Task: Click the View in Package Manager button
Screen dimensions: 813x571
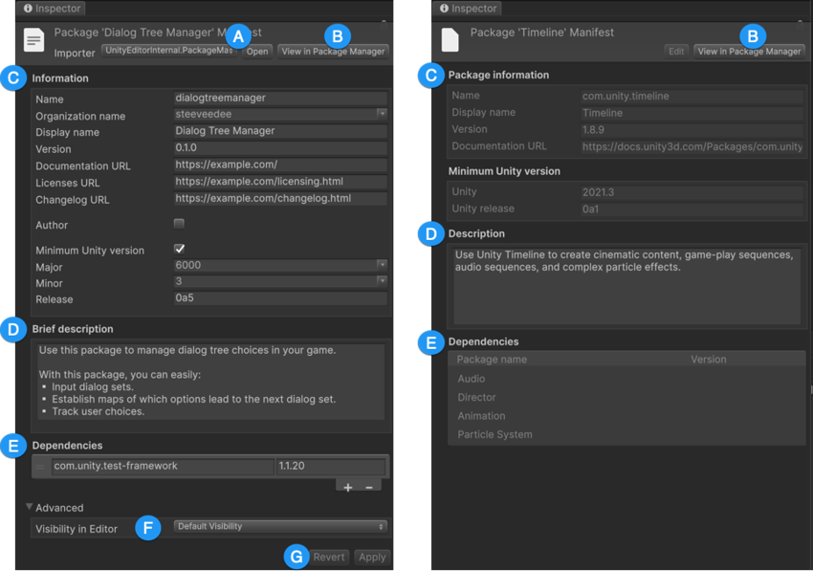Action: point(333,49)
